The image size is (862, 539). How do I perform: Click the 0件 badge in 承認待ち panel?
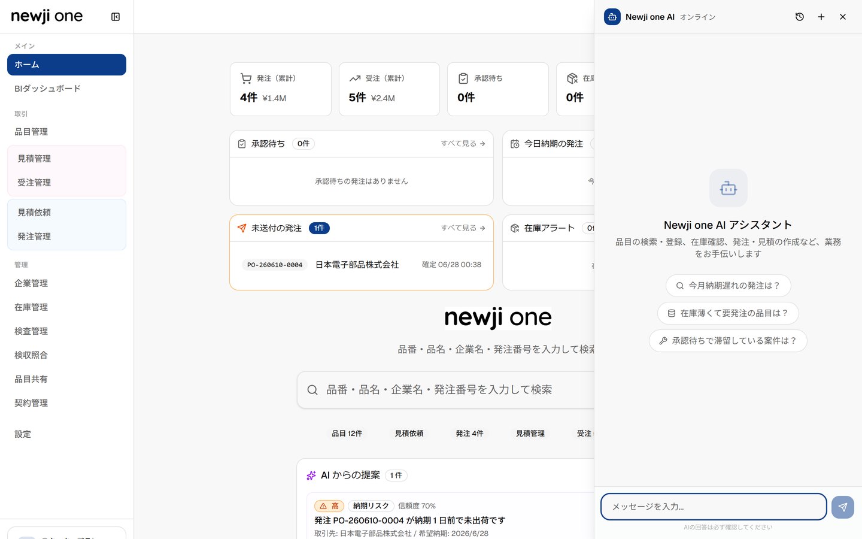pyautogui.click(x=303, y=144)
